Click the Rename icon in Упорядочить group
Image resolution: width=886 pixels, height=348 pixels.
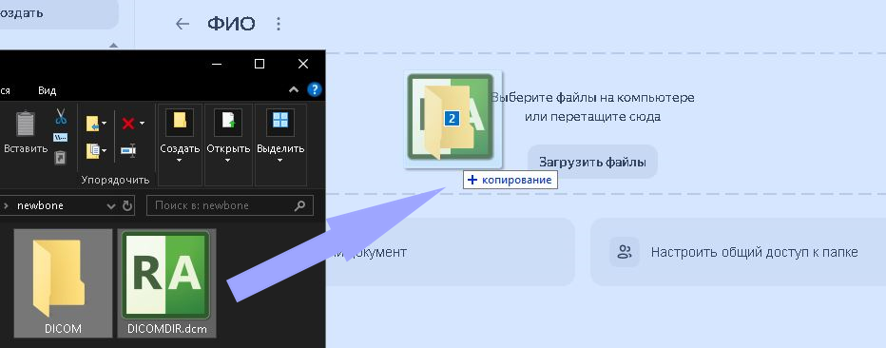click(x=128, y=151)
